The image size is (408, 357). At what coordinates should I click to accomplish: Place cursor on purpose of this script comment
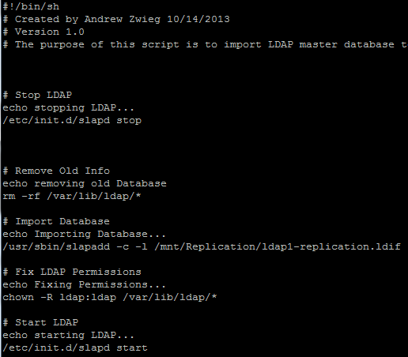click(x=205, y=44)
